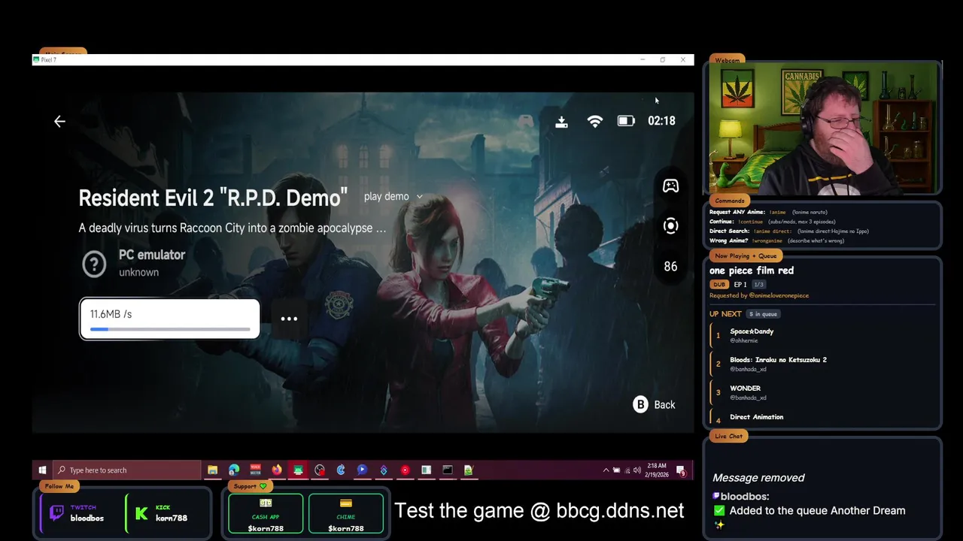The height and width of the screenshot is (541, 963).
Task: Tap the circular target icon below gamepad
Action: tap(670, 225)
